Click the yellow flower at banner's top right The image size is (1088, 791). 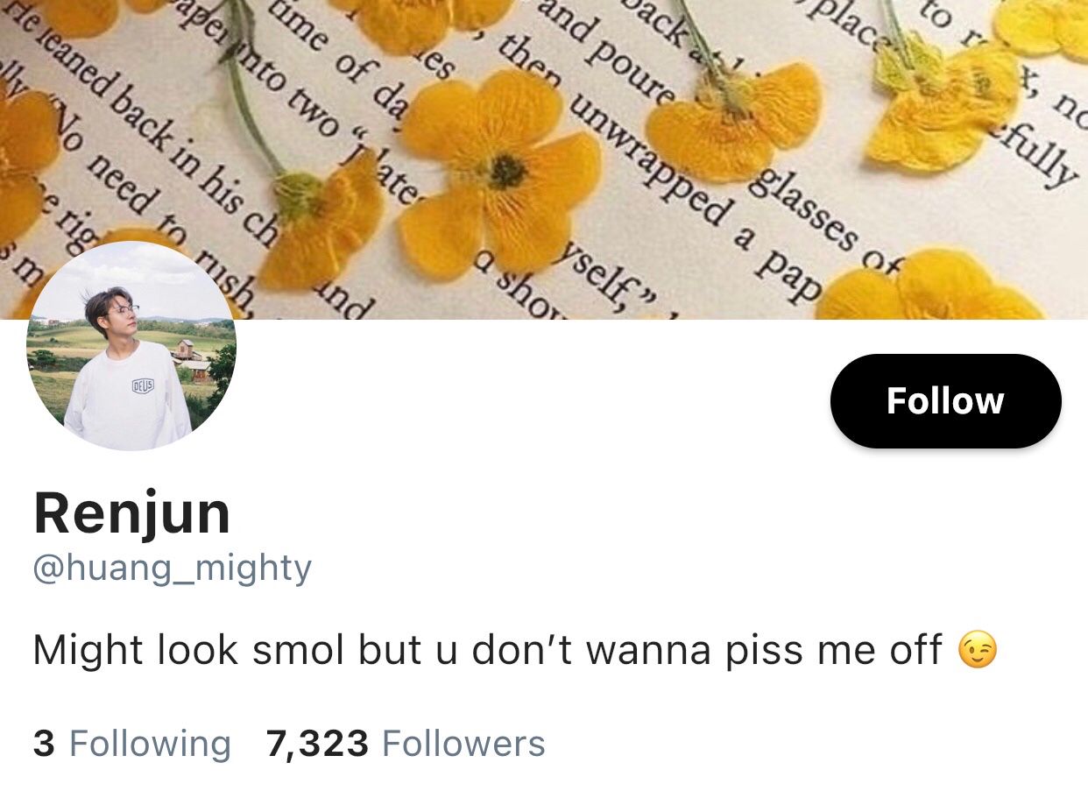1042,26
